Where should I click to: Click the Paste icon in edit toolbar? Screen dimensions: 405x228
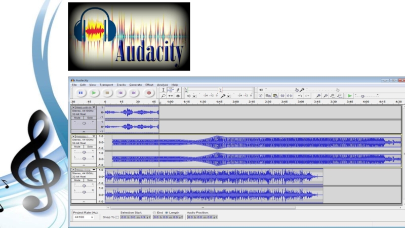point(275,96)
